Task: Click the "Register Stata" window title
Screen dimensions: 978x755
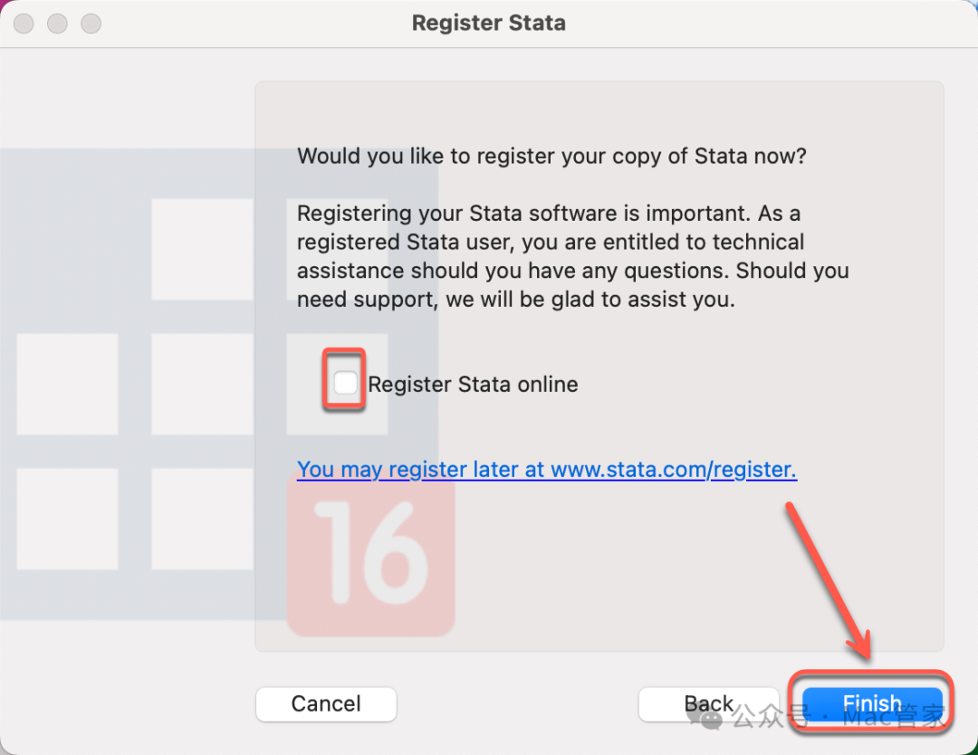Action: [488, 24]
